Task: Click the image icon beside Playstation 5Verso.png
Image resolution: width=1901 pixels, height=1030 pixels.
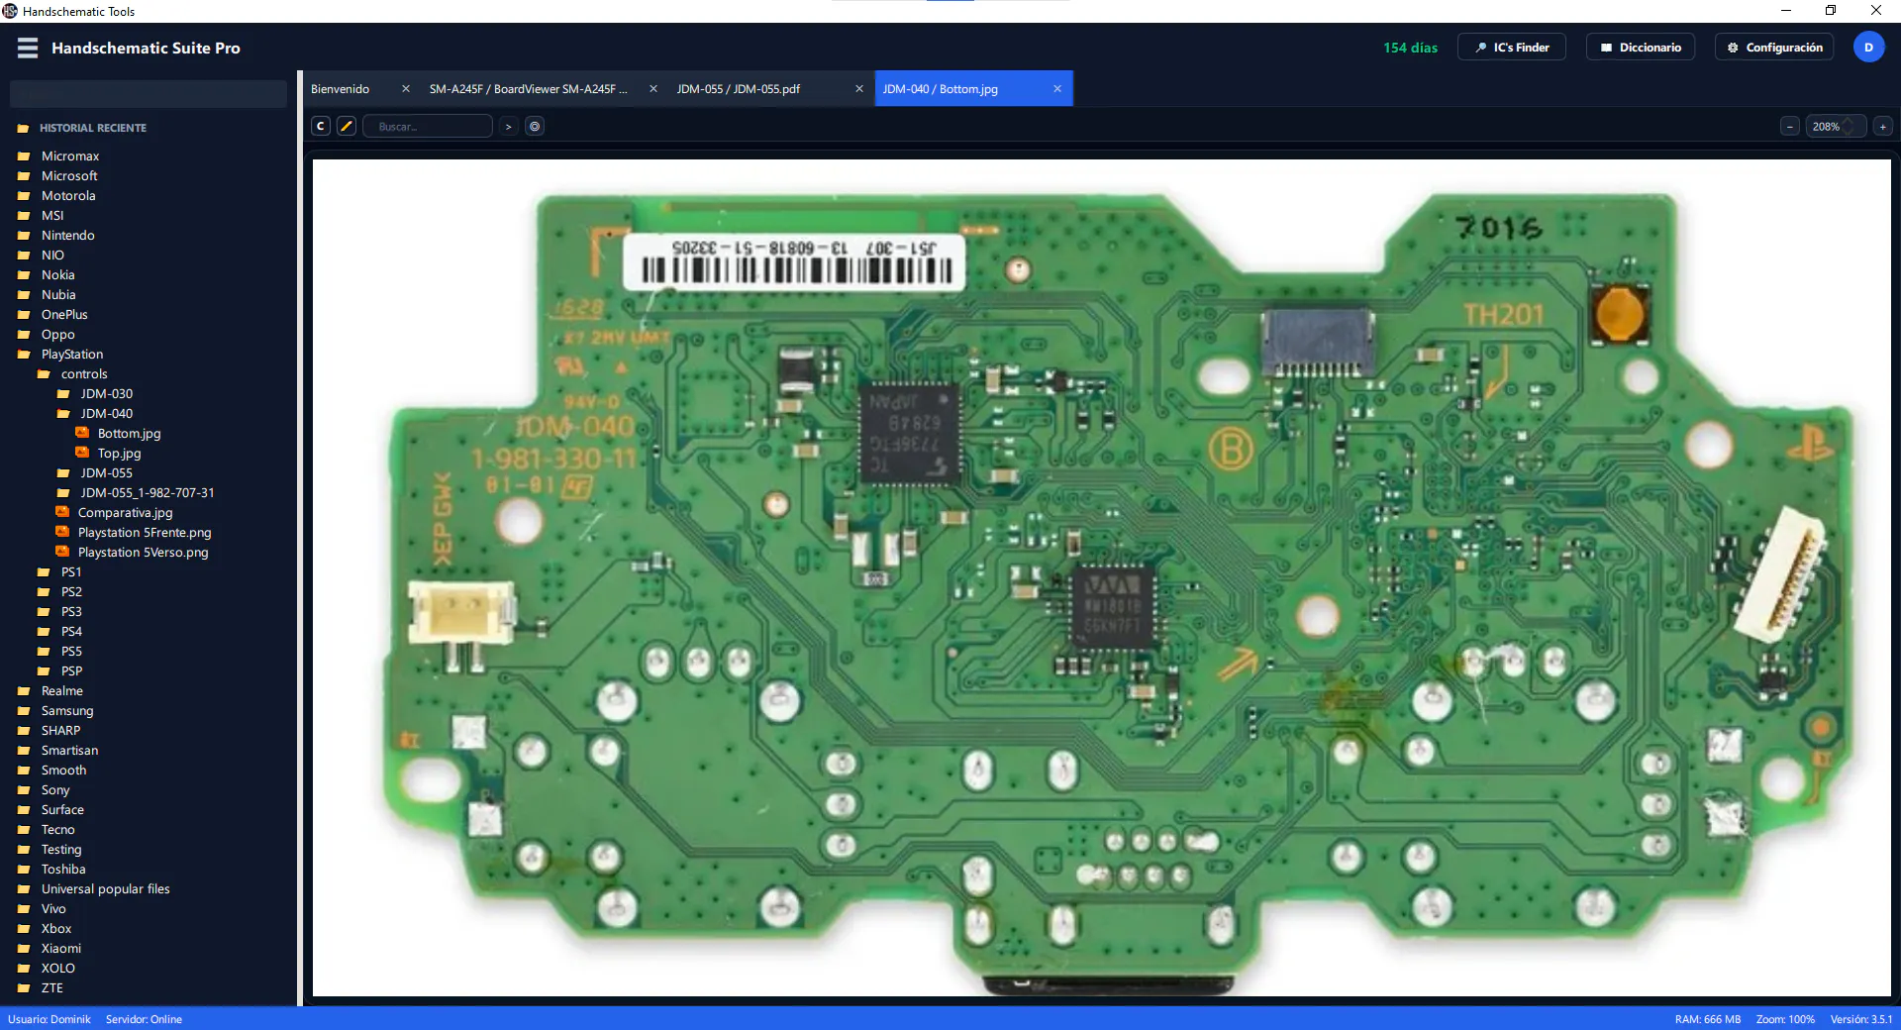Action: (62, 552)
